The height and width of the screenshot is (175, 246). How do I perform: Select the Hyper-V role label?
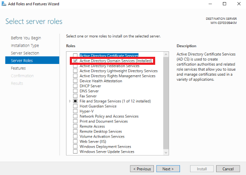[x=87, y=111]
